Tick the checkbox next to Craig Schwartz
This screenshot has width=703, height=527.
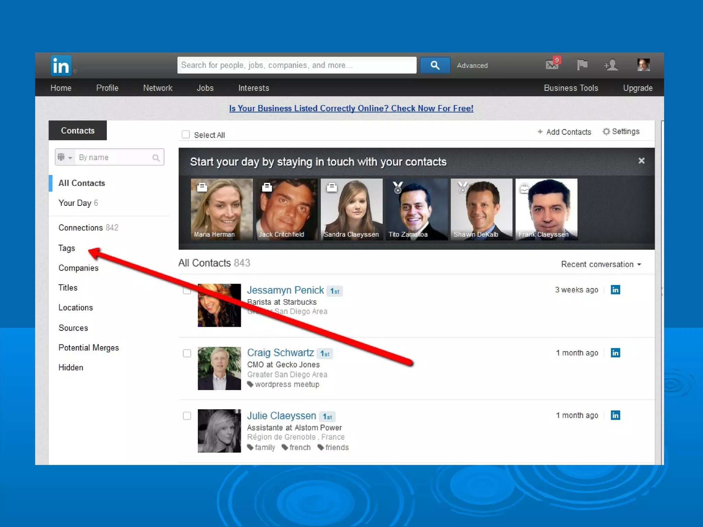coord(187,353)
